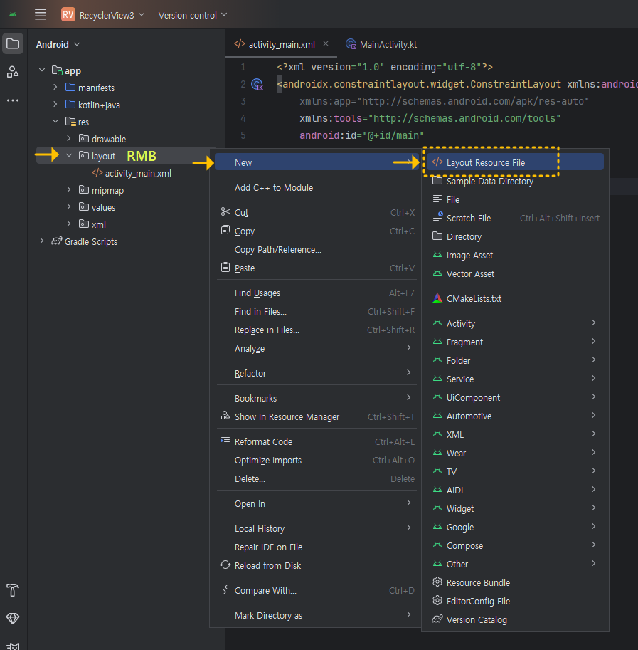Open the Version control dropdown
Screen dimensions: 638x650
tap(193, 15)
